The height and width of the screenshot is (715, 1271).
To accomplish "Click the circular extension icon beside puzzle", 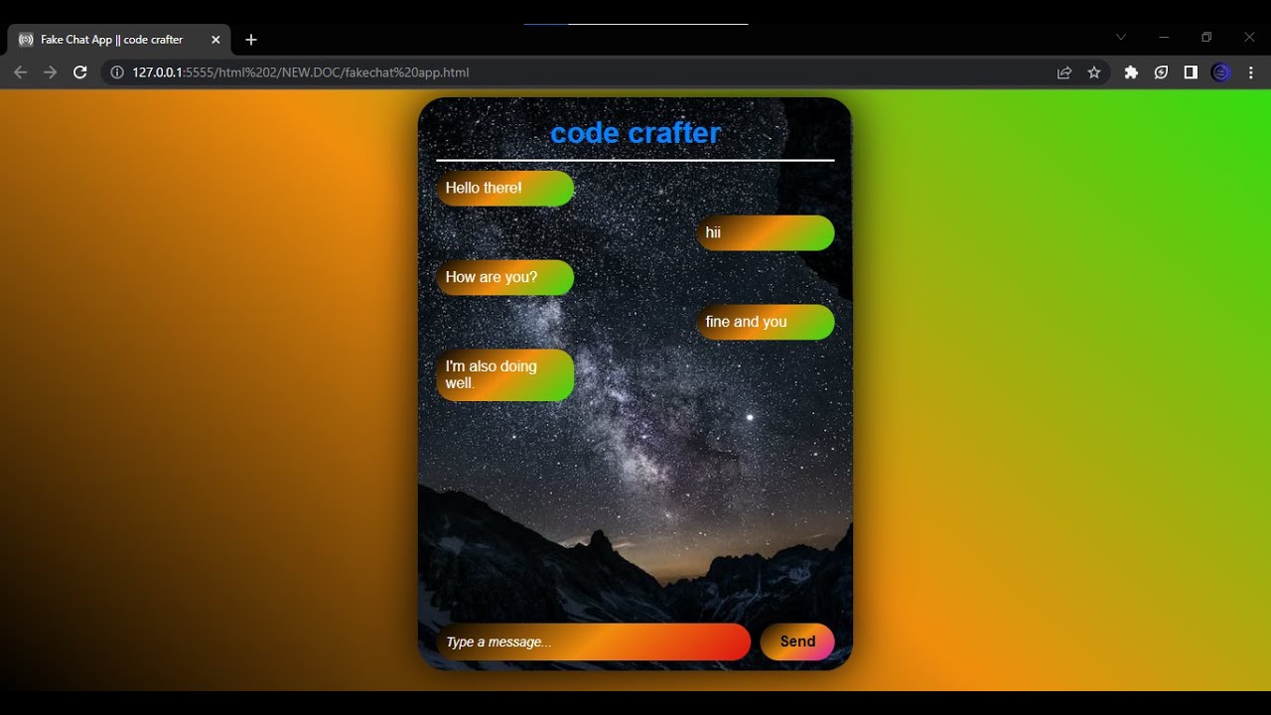I will pyautogui.click(x=1161, y=72).
